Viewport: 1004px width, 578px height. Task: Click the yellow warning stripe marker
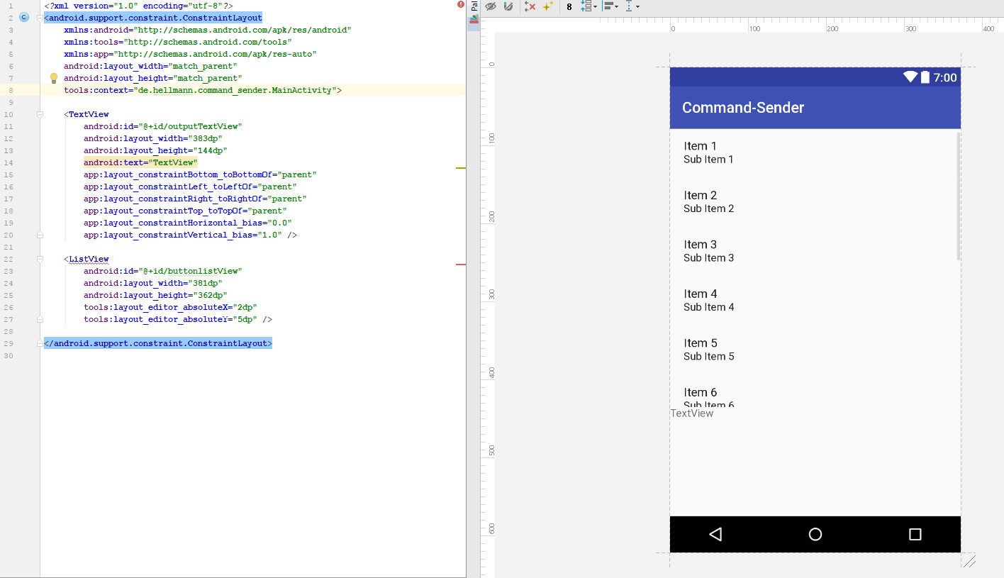[461, 168]
